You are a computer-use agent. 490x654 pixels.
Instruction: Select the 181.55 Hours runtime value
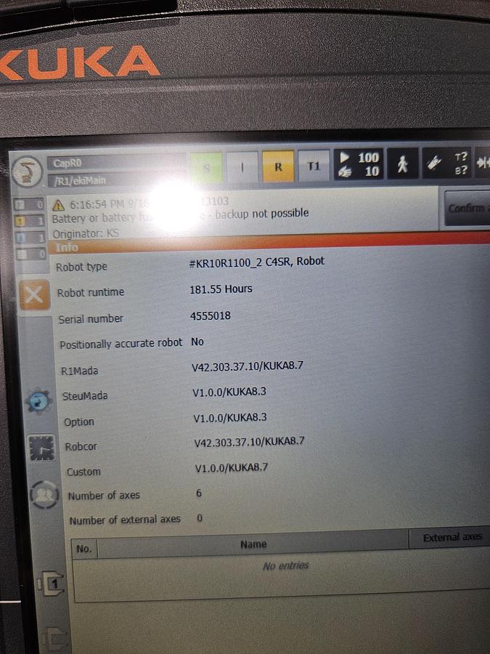221,289
